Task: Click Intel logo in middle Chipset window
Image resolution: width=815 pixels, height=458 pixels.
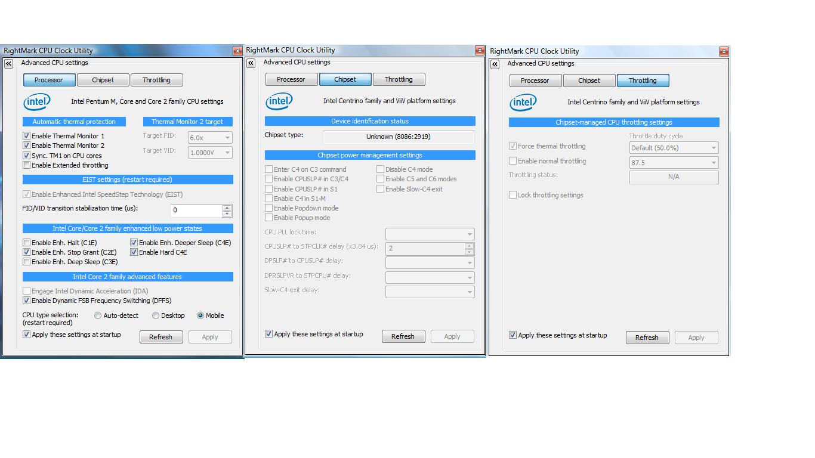Action: (x=279, y=101)
